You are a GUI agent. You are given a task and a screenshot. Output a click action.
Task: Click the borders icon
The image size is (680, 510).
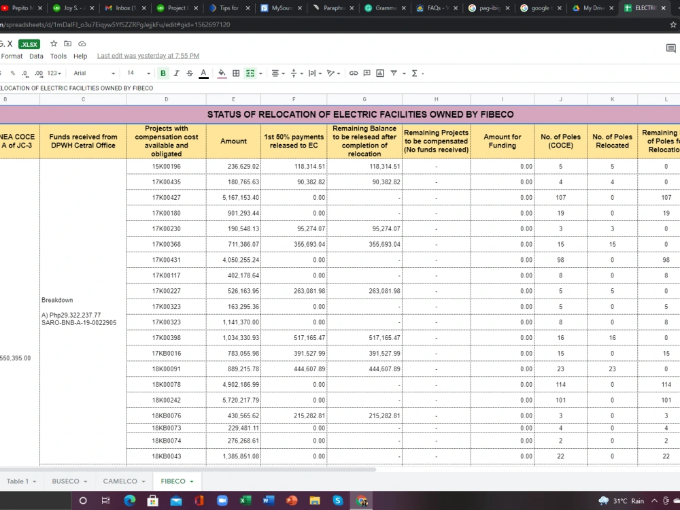pos(236,73)
